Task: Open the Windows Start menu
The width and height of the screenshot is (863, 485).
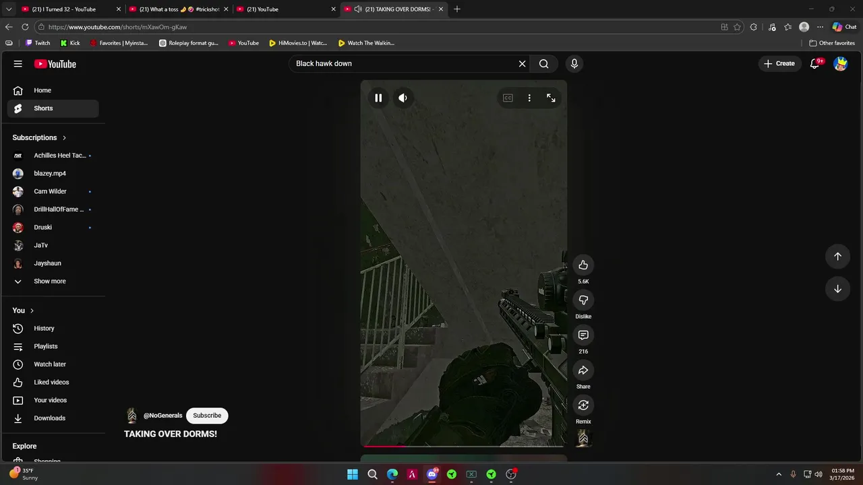Action: pyautogui.click(x=353, y=474)
